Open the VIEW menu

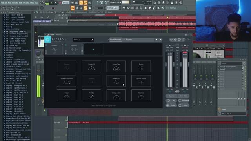coord(21,3)
